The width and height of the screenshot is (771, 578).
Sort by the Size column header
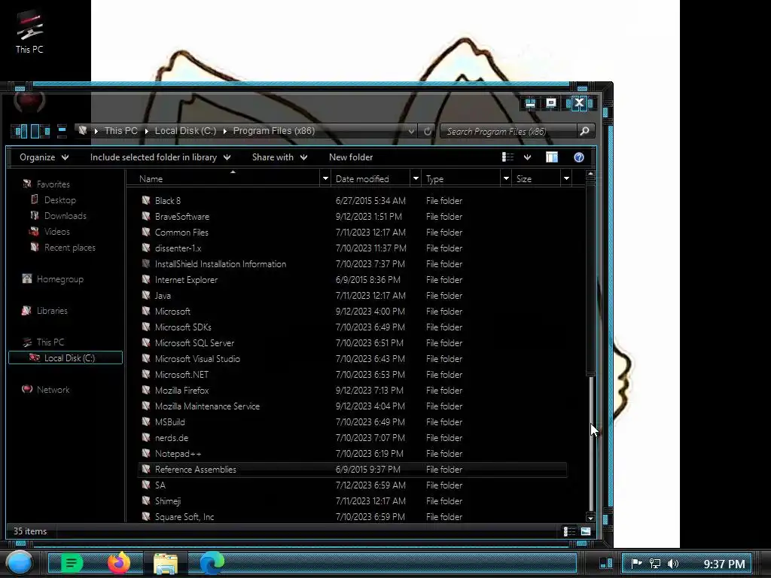[536, 178]
